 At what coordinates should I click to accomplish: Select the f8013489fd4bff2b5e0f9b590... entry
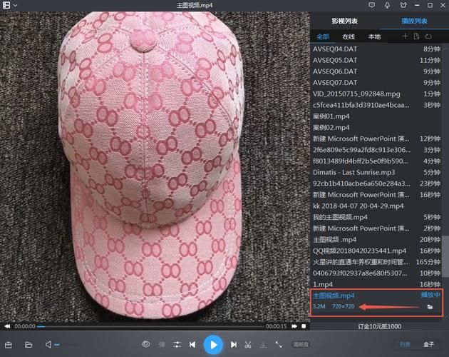pos(376,161)
